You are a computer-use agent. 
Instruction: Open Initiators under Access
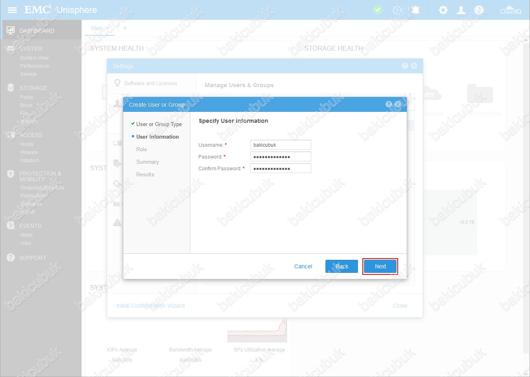(30, 161)
